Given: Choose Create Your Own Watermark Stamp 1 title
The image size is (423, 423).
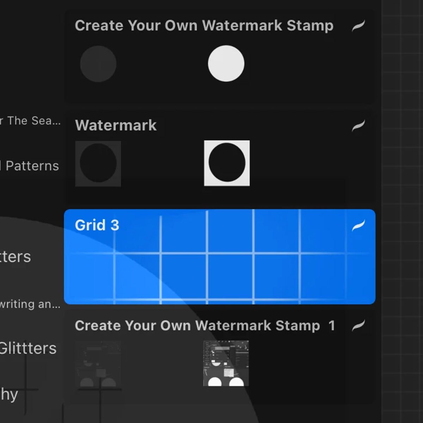Looking at the screenshot, I should (x=204, y=326).
